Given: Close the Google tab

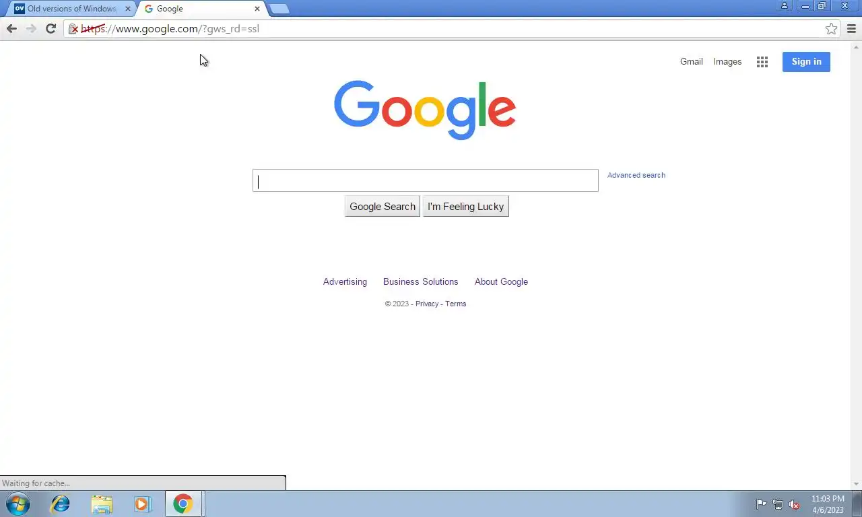Looking at the screenshot, I should [257, 9].
